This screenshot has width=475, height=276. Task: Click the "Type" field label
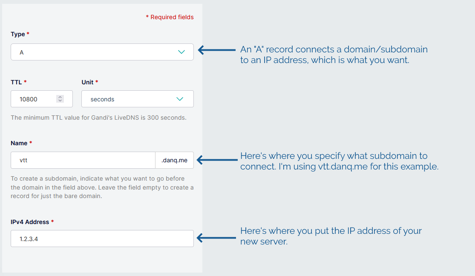[x=18, y=34]
